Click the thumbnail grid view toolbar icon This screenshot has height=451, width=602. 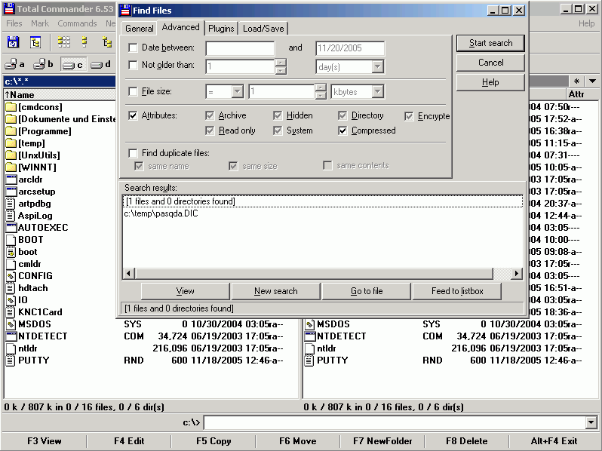[x=63, y=41]
